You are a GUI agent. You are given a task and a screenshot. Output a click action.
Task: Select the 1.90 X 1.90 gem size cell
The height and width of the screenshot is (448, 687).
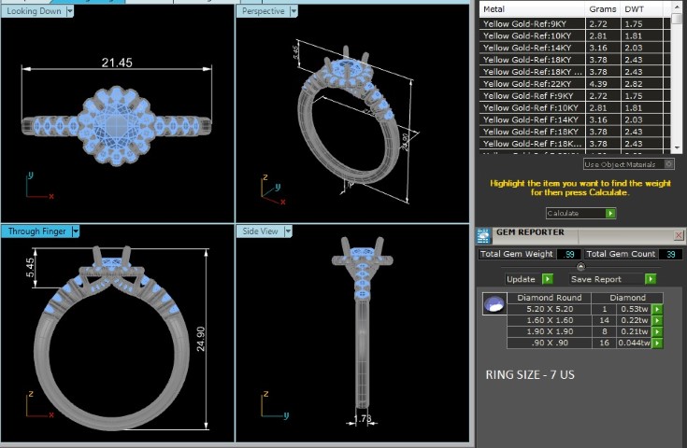[x=550, y=331]
